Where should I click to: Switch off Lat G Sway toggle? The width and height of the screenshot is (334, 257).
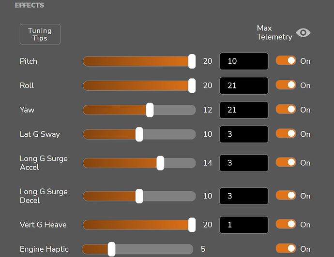286,134
